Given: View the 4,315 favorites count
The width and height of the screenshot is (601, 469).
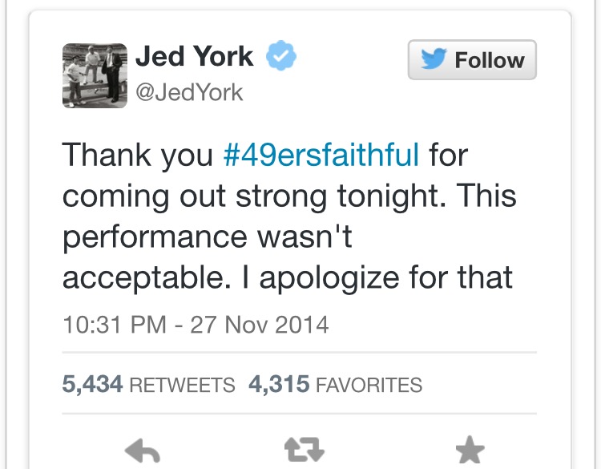Looking at the screenshot, I should [x=279, y=385].
